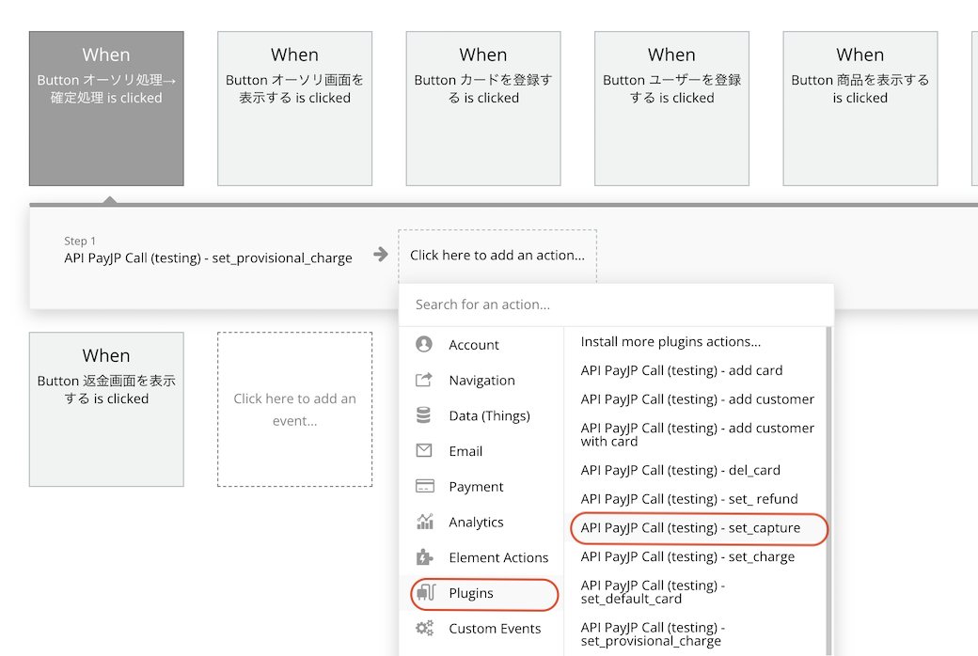Select the Plugins category label
The width and height of the screenshot is (978, 656).
click(x=471, y=593)
